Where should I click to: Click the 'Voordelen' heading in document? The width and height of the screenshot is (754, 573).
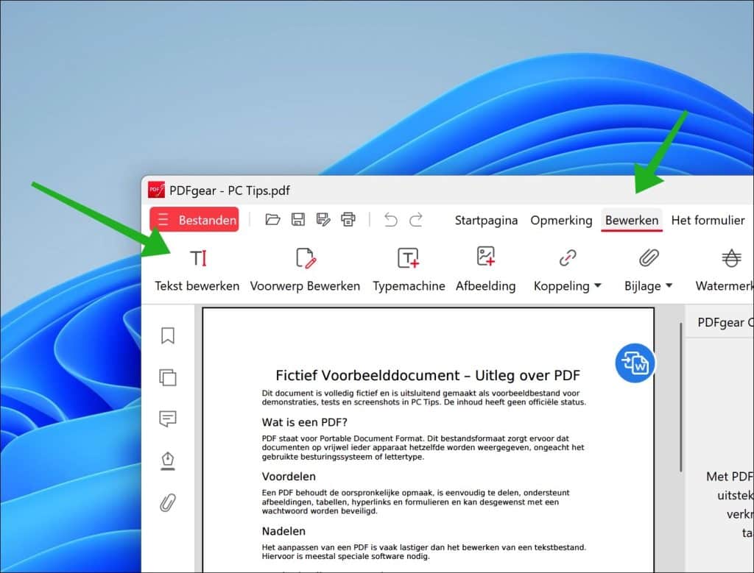289,477
